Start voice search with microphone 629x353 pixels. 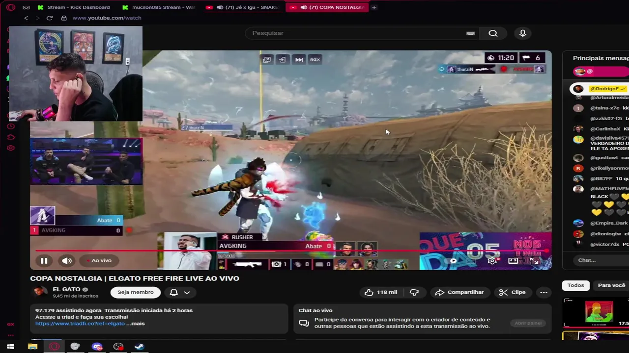pos(523,33)
